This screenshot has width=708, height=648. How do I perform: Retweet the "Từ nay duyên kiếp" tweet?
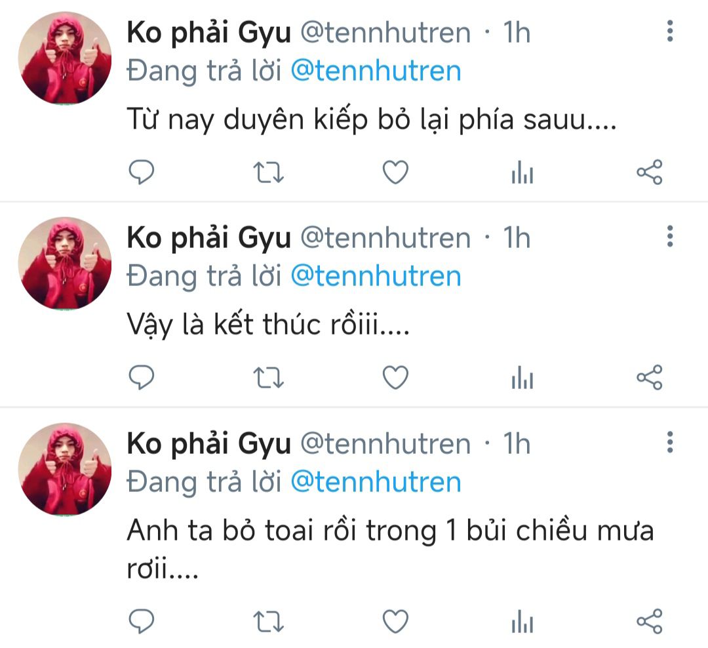pyautogui.click(x=268, y=172)
